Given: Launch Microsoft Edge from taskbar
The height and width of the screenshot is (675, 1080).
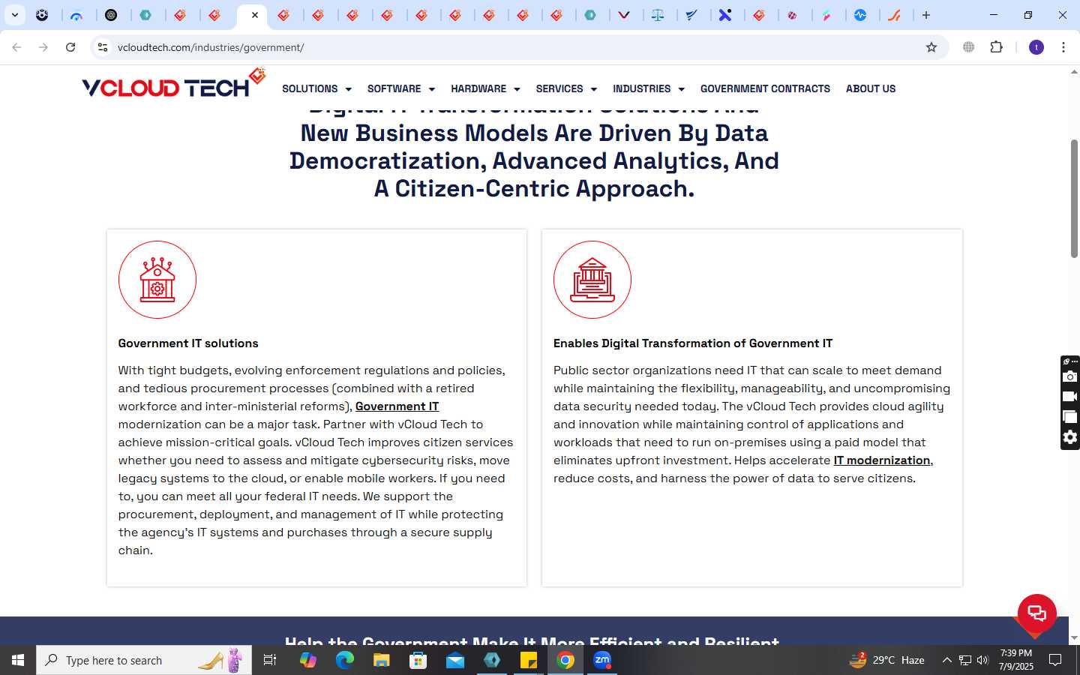Looking at the screenshot, I should (344, 660).
